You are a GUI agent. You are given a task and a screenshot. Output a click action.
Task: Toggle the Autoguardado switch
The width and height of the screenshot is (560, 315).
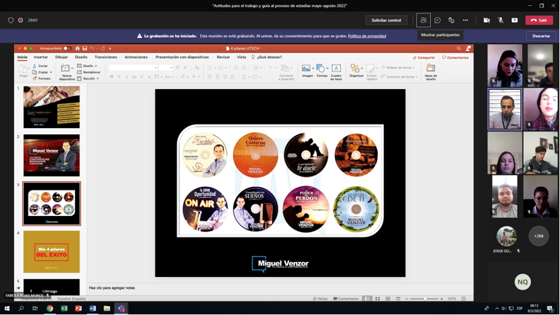pyautogui.click(x=67, y=48)
